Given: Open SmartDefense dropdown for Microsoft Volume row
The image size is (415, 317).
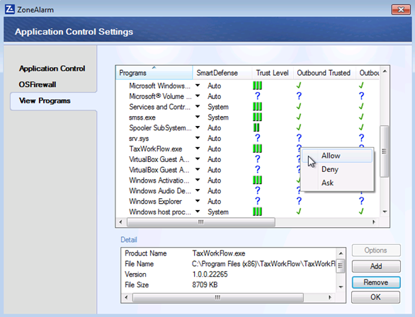Looking at the screenshot, I should pyautogui.click(x=198, y=96).
